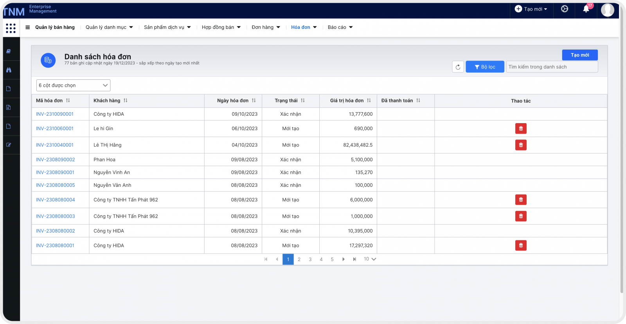This screenshot has height=324, width=626.
Task: Sort by Mã hóa đơn column
Action: pos(68,100)
